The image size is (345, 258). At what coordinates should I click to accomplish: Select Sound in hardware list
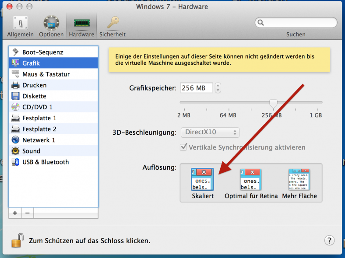click(53, 151)
